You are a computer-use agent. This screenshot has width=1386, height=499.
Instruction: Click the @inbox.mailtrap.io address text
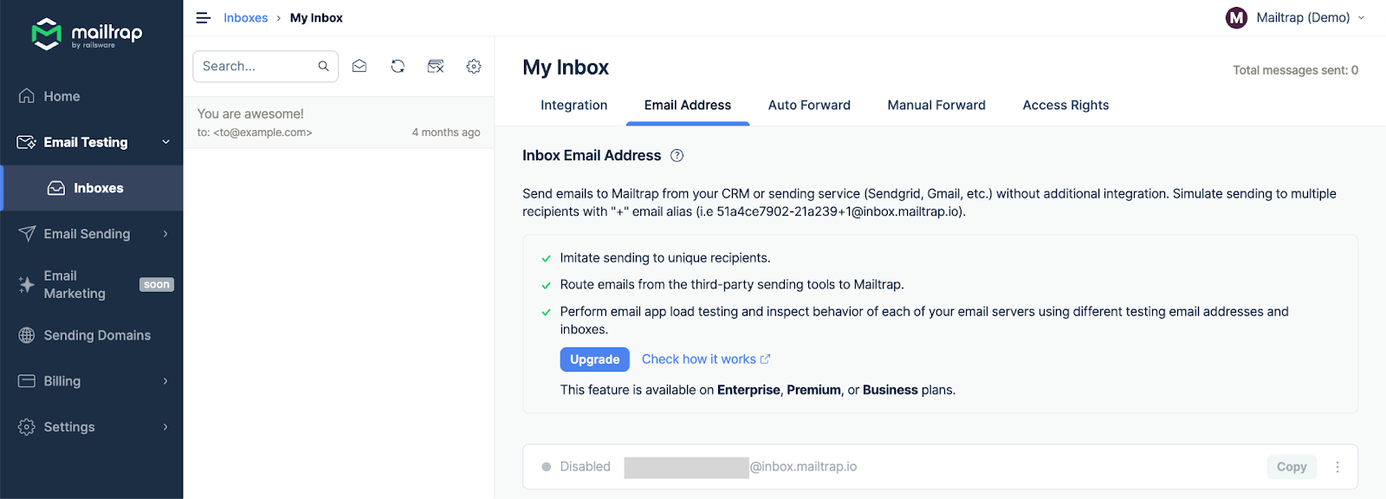803,466
